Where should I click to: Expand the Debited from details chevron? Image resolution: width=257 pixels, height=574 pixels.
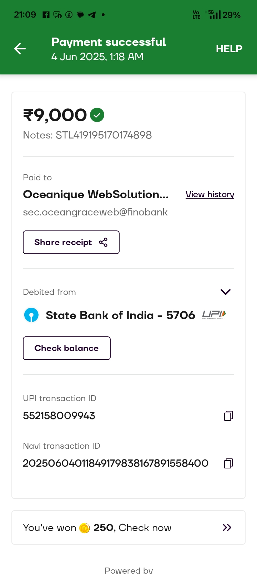point(226,292)
